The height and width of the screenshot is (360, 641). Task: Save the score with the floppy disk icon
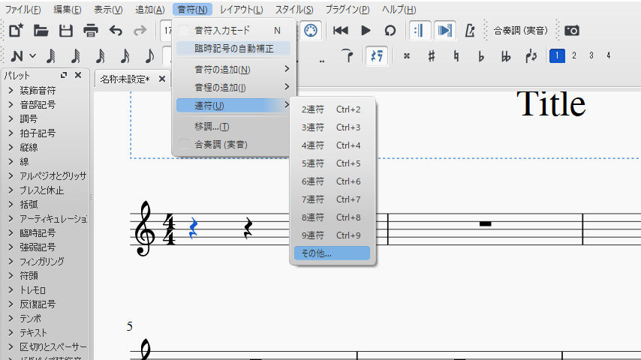[x=66, y=31]
